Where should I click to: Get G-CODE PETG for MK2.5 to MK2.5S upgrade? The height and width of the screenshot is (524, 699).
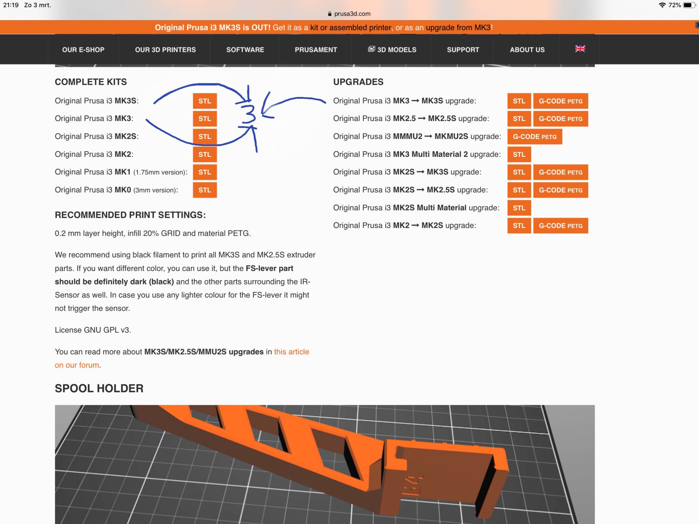(x=561, y=119)
